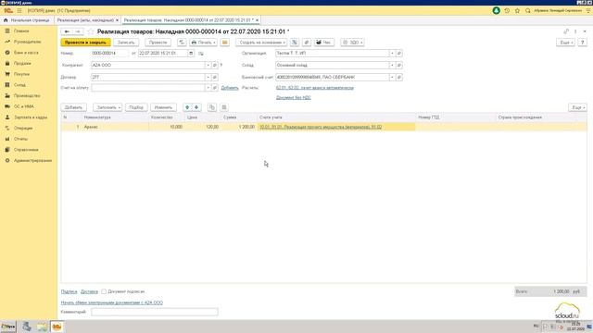Show postings Дт/Кт icon in toolbar
593x333 pixels.
[x=182, y=43]
